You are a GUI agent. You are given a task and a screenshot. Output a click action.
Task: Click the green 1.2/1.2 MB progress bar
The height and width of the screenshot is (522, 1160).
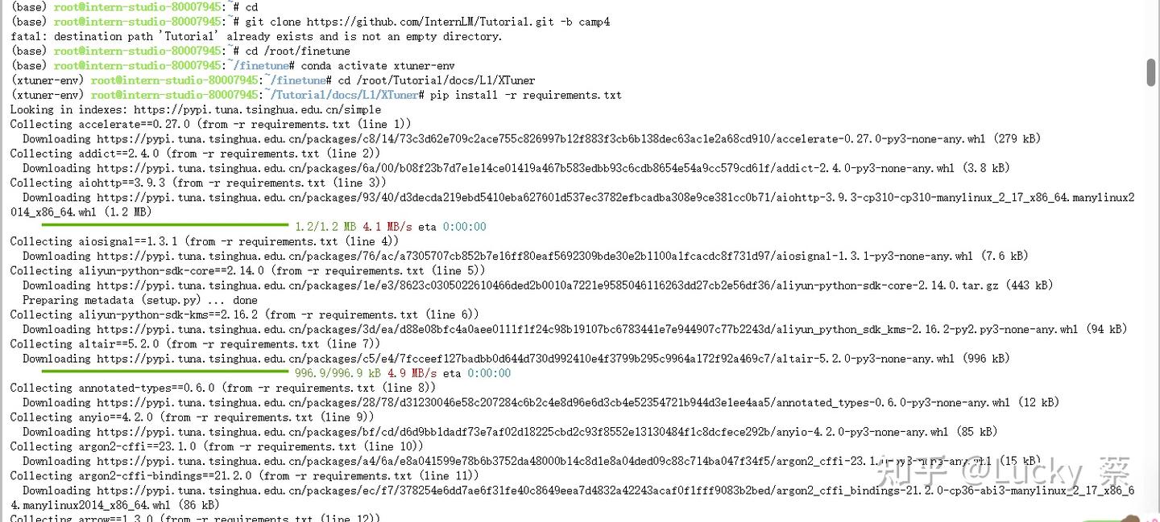[x=164, y=226]
